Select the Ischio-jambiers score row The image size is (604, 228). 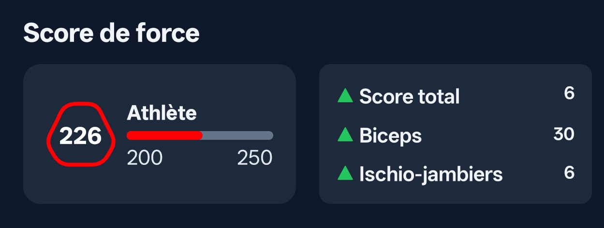click(456, 173)
